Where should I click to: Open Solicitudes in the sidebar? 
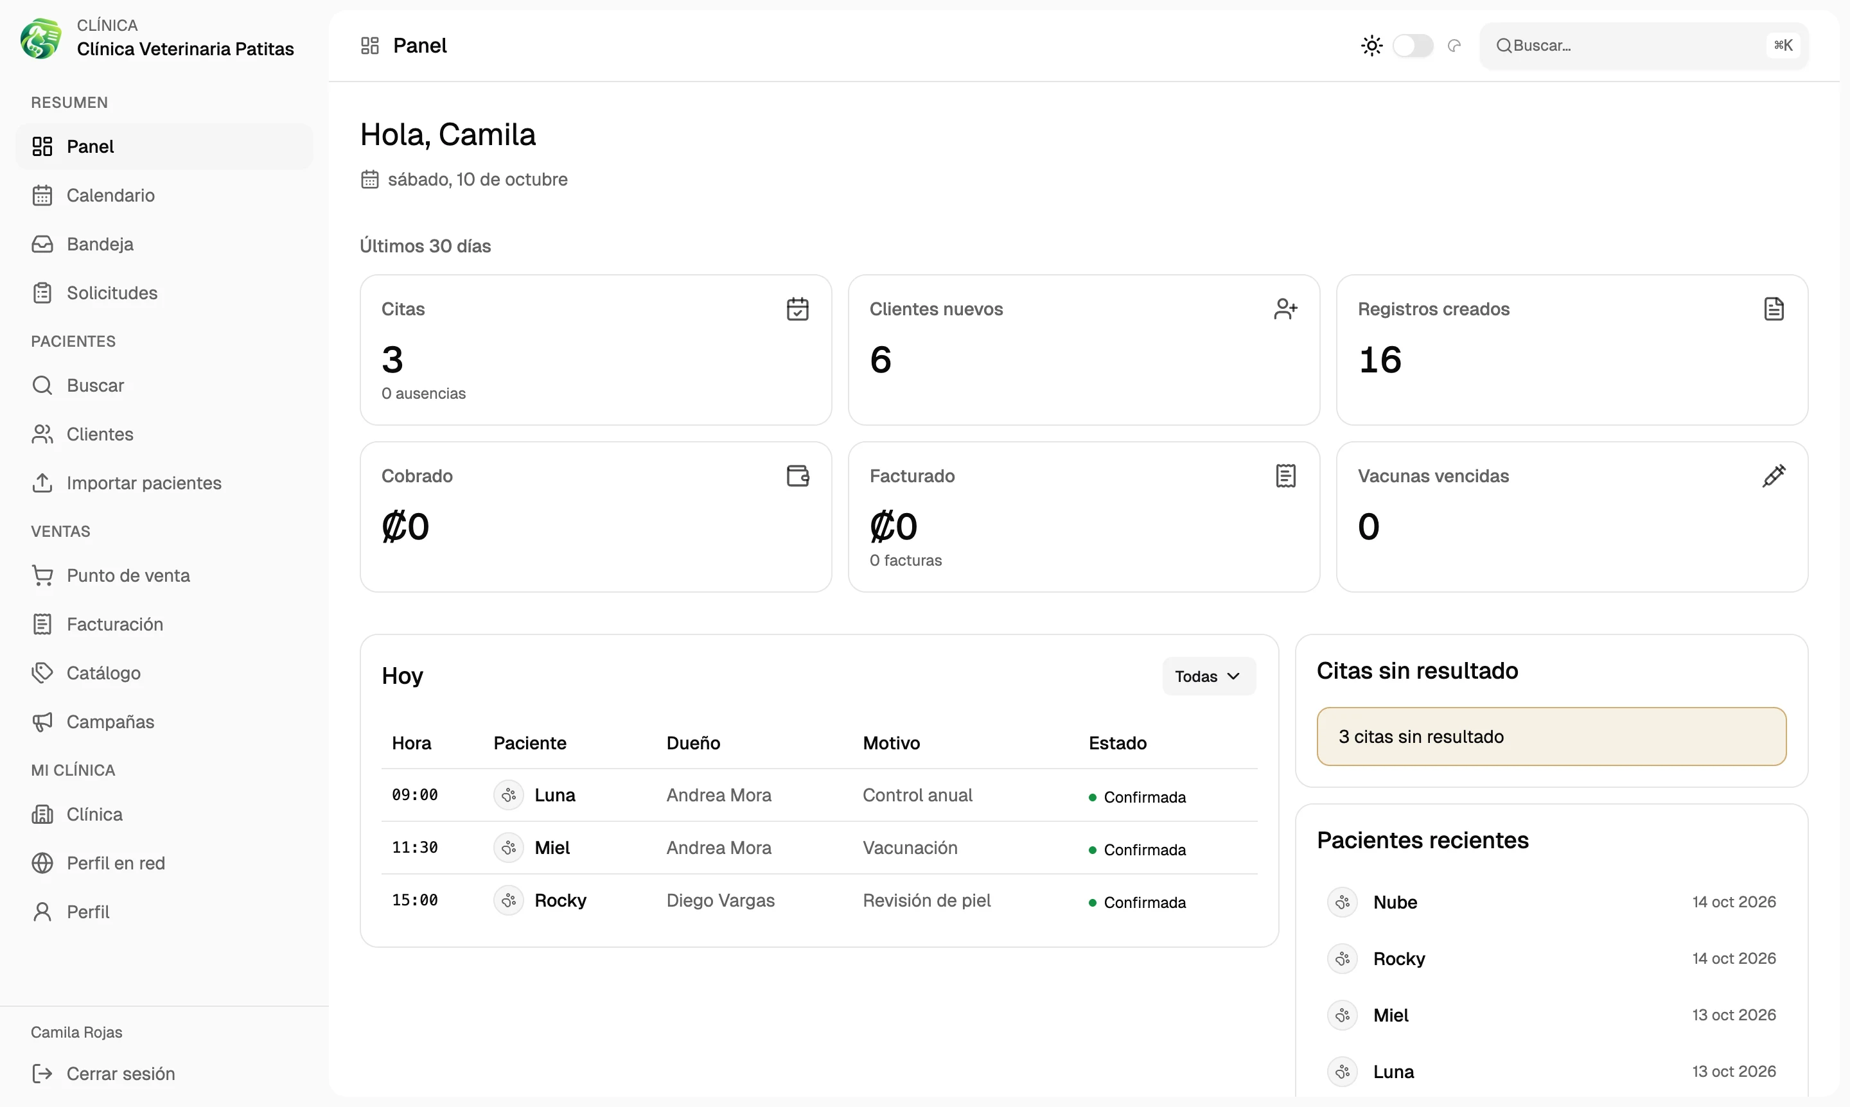coord(164,292)
